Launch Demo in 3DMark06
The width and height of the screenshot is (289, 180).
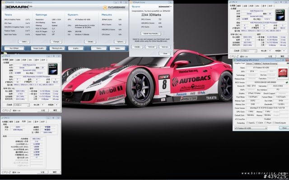pyautogui.click(x=99, y=48)
